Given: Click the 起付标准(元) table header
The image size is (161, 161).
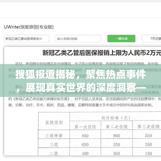Looking at the screenshot, I should pos(116,118).
